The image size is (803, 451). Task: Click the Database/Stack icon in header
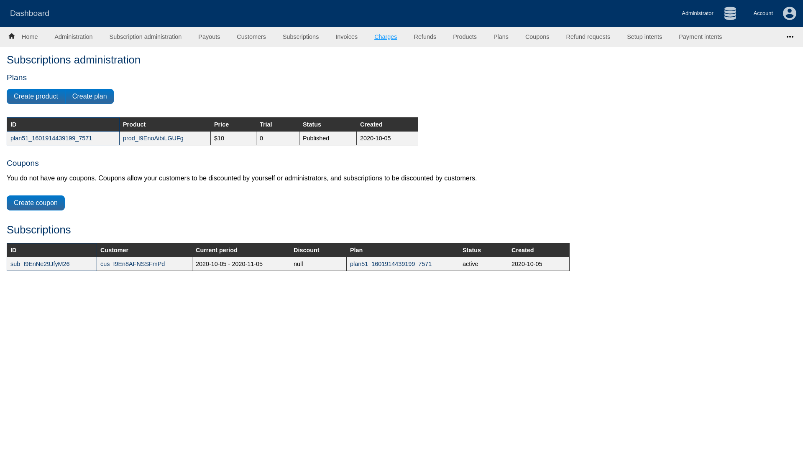click(730, 13)
